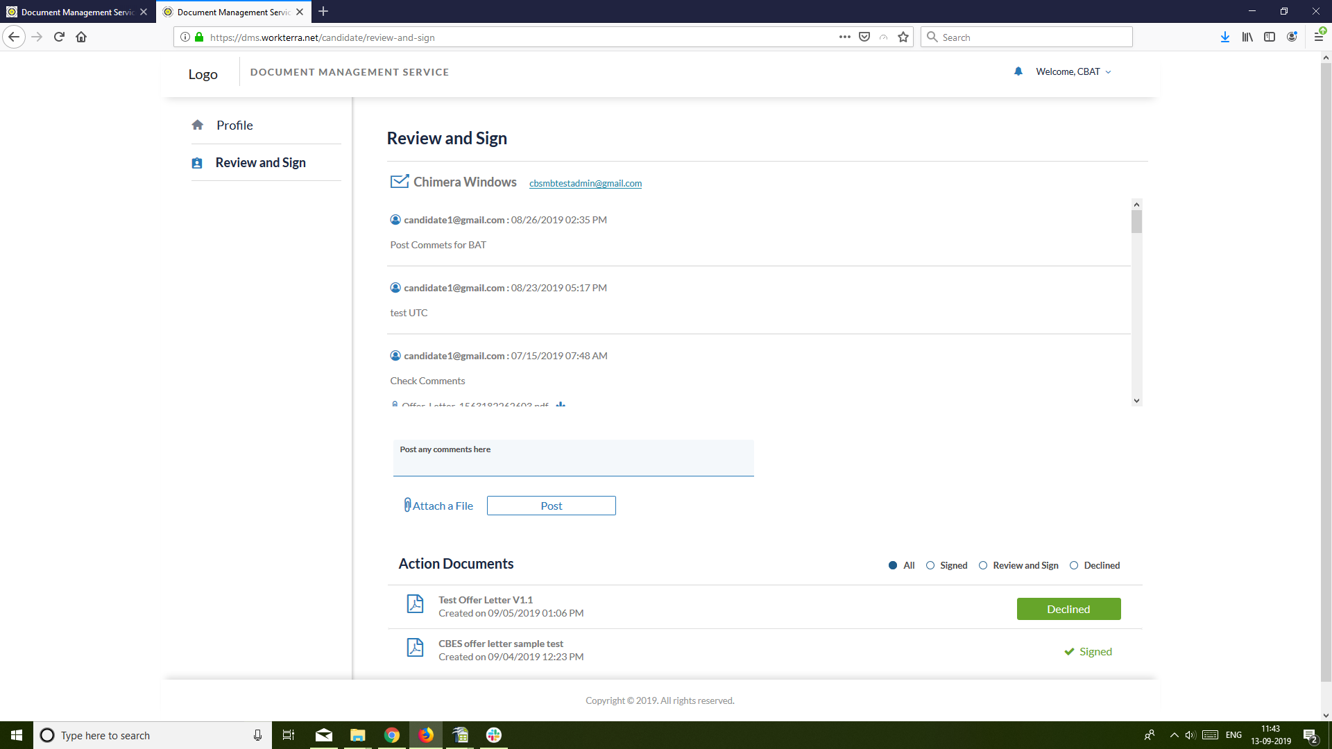Click the PDF icon for CBES offer letter

point(415,648)
